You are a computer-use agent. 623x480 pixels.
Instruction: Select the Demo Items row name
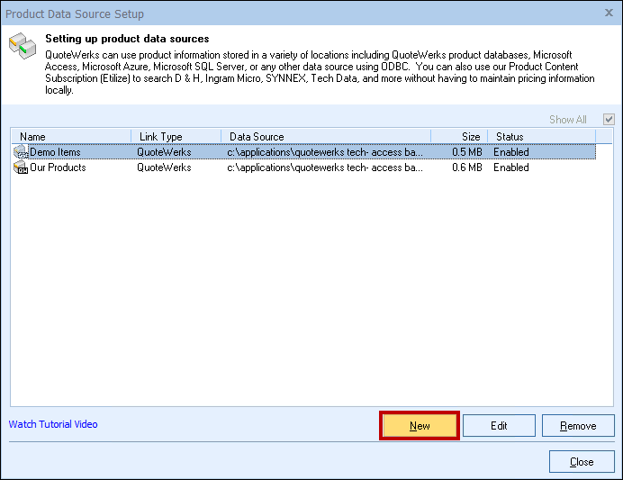coord(55,152)
